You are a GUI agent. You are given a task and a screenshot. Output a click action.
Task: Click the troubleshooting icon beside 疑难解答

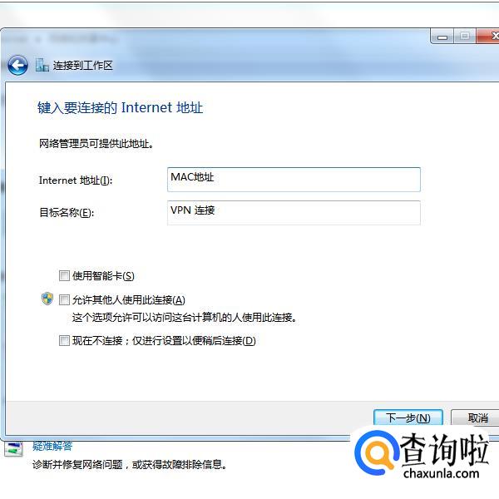(x=13, y=449)
